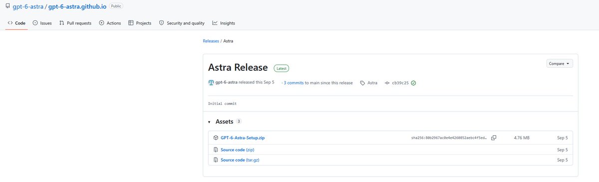Click Sep 5 date on tar.gz row

click(562, 160)
